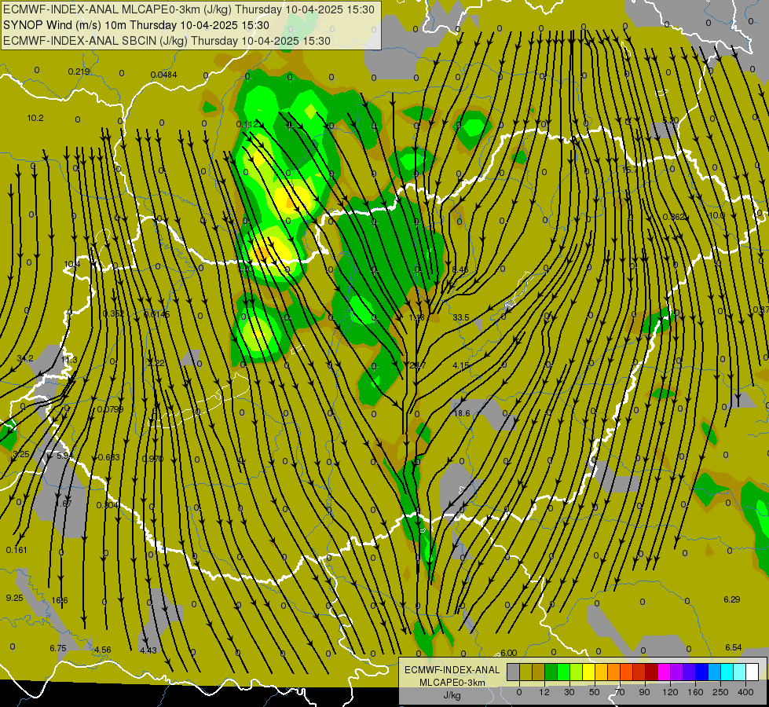Click the '0.970' value on the map
This screenshot has width=769, height=707.
point(152,459)
